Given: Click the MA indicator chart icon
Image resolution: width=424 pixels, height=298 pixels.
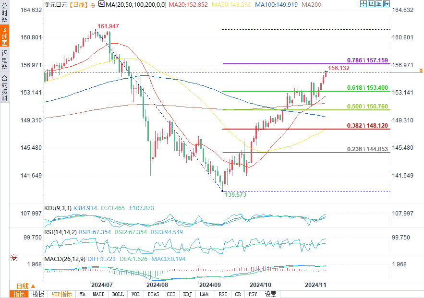Looking at the screenshot, I should point(101,4).
